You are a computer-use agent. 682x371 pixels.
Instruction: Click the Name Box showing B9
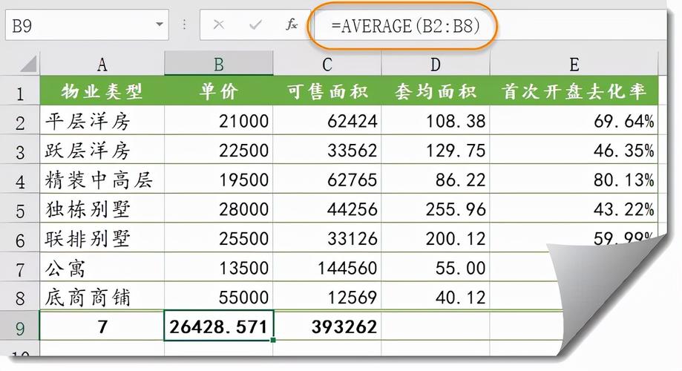coord(87,25)
